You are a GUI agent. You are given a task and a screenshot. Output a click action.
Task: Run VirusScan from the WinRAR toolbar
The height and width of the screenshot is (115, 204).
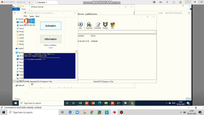89,26
